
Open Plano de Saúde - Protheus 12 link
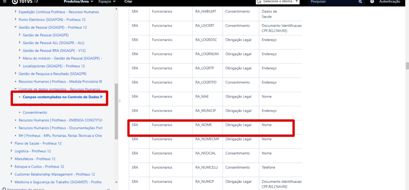pyautogui.click(x=38, y=143)
